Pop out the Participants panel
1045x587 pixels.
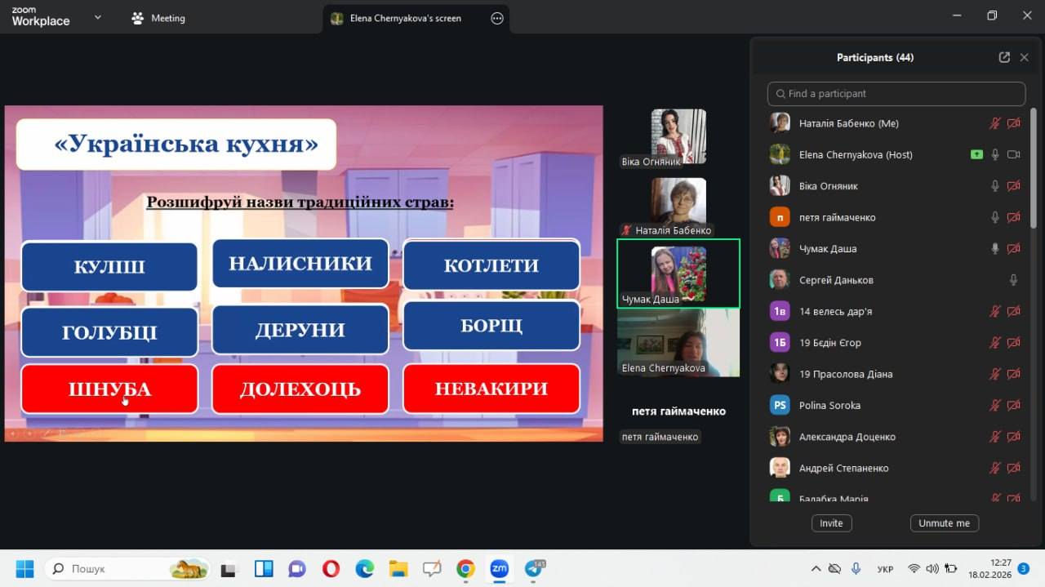(1004, 57)
